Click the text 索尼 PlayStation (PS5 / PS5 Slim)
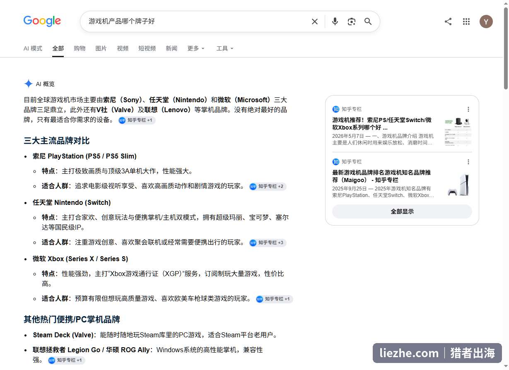 (84, 156)
